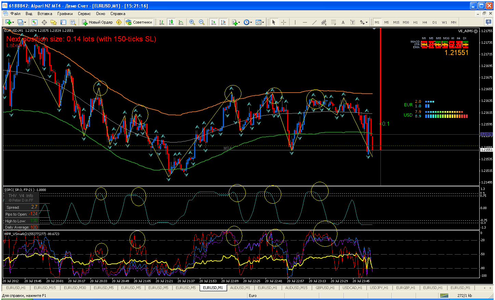Switch timeframe to H4
The width and height of the screenshot is (495, 300).
425,22
